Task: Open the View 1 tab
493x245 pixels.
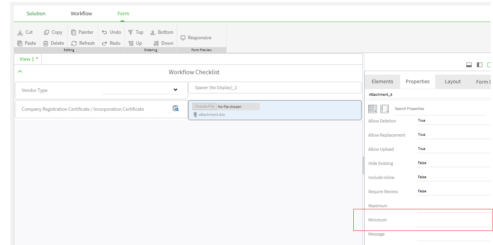Action: pyautogui.click(x=28, y=59)
